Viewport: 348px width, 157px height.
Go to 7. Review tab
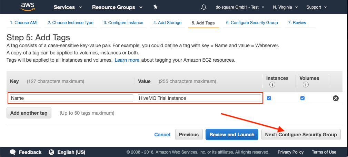point(297,23)
